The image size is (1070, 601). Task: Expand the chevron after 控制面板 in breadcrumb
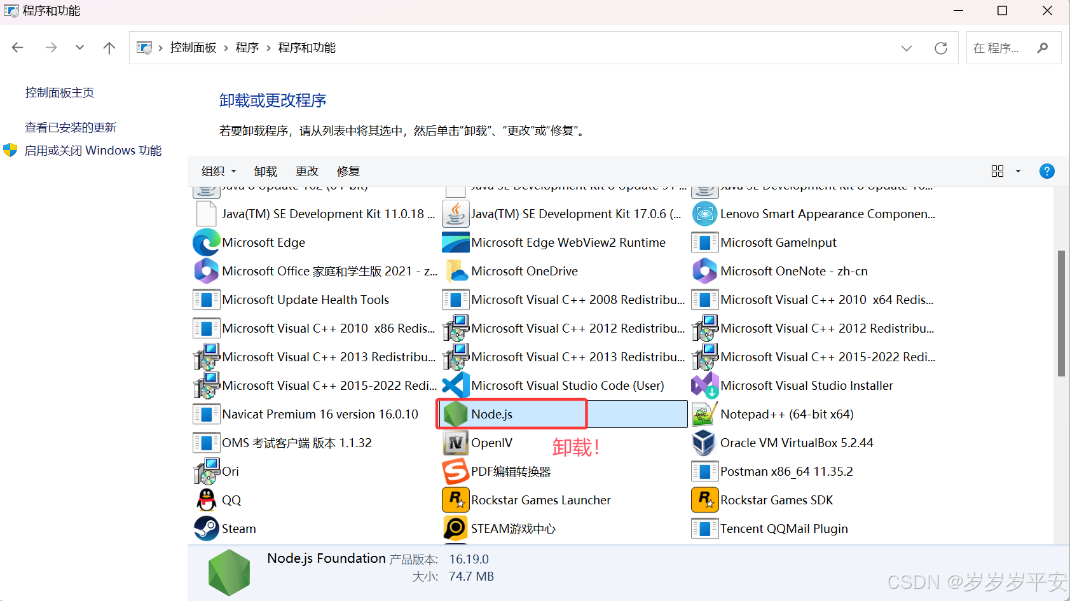[226, 48]
